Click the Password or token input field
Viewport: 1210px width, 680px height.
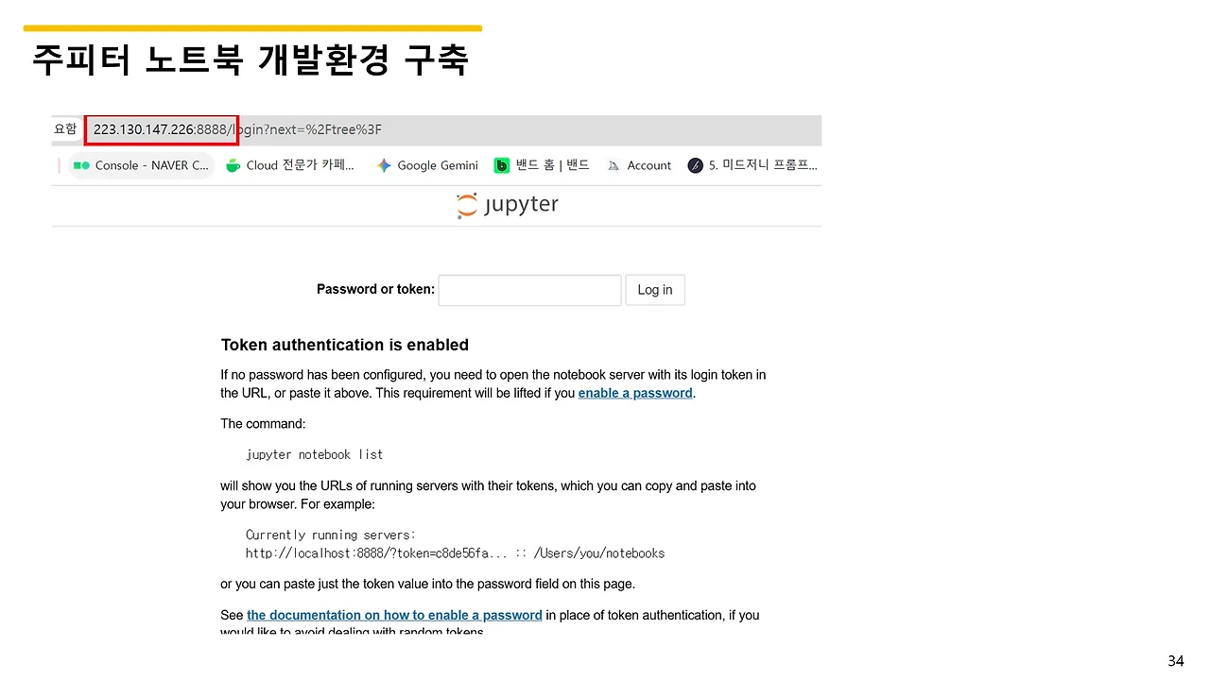529,289
